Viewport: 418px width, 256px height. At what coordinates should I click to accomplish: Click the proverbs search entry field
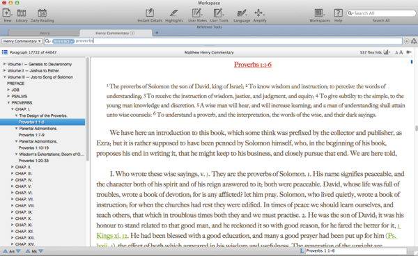tap(224, 41)
